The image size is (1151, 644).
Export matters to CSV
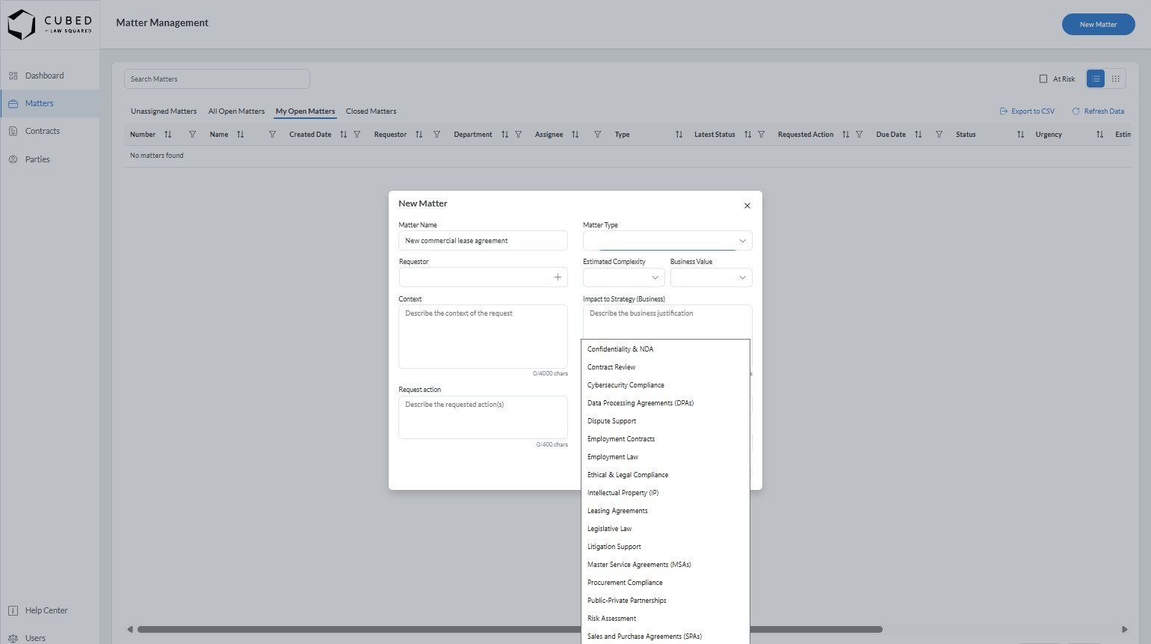[x=1027, y=111]
